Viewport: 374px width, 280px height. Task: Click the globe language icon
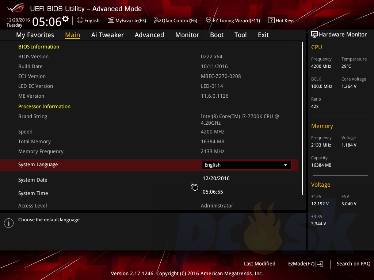tap(80, 20)
